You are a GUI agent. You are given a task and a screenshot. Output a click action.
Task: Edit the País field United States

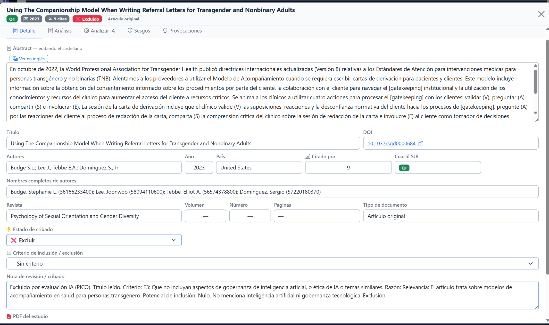[x=259, y=168]
